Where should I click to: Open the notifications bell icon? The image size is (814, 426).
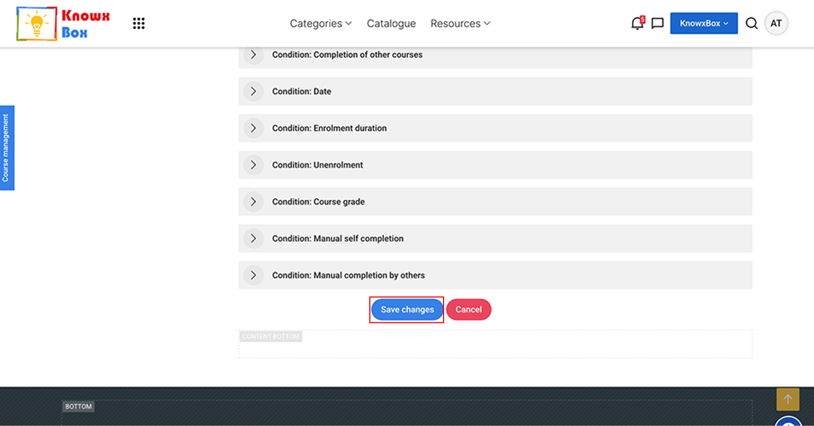pos(637,23)
